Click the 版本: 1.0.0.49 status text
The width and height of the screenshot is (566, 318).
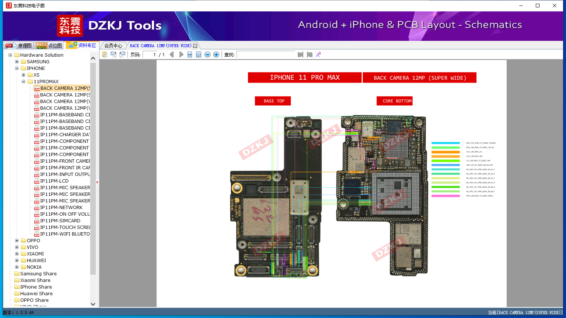click(18, 312)
